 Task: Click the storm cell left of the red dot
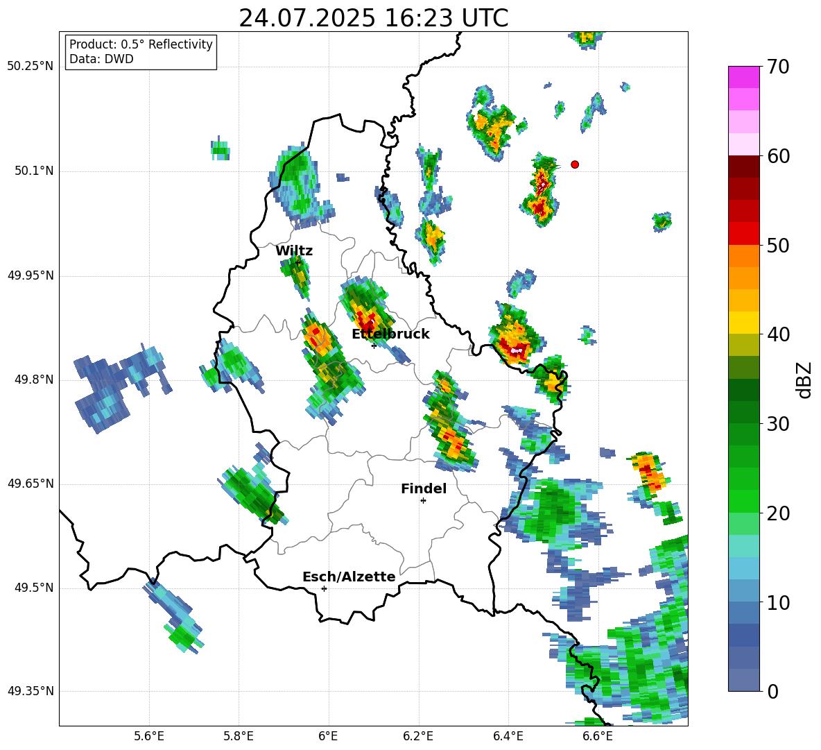540,191
